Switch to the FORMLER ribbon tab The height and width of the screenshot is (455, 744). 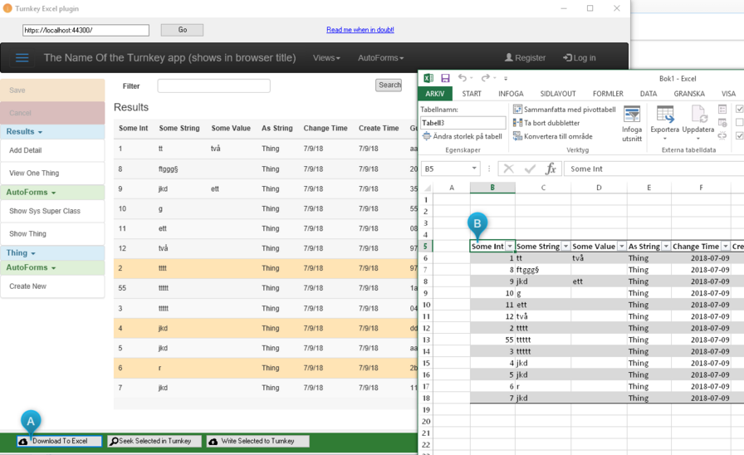[x=608, y=94]
